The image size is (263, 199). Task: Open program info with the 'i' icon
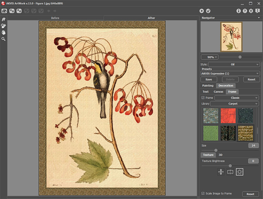[239, 11]
